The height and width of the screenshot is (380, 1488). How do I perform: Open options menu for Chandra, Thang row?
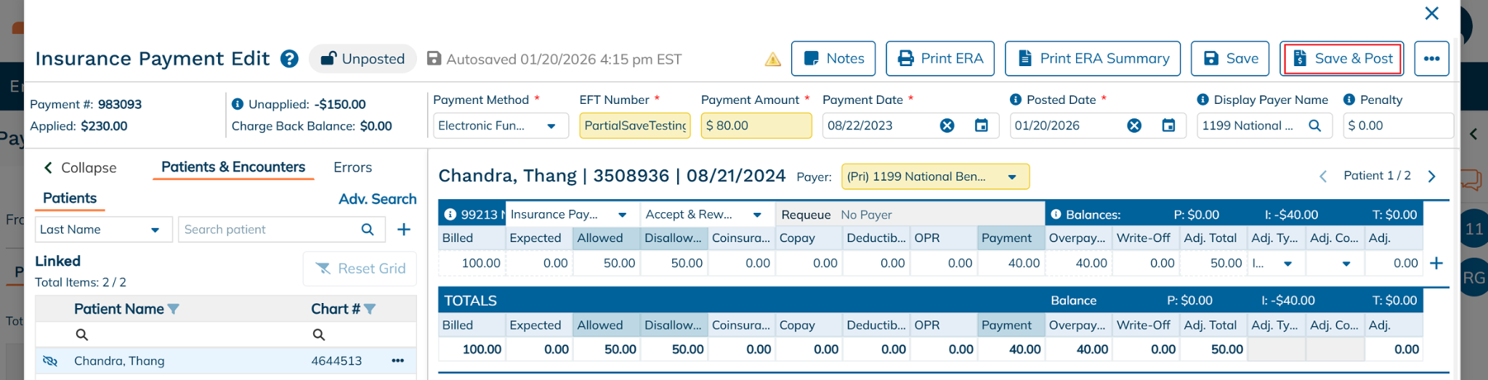point(397,361)
